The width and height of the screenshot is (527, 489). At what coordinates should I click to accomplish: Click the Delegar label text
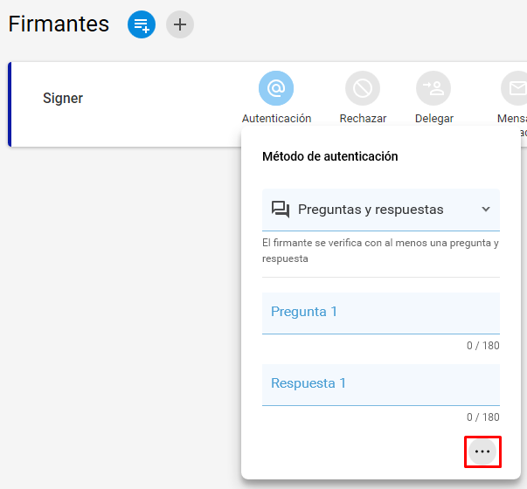click(434, 119)
